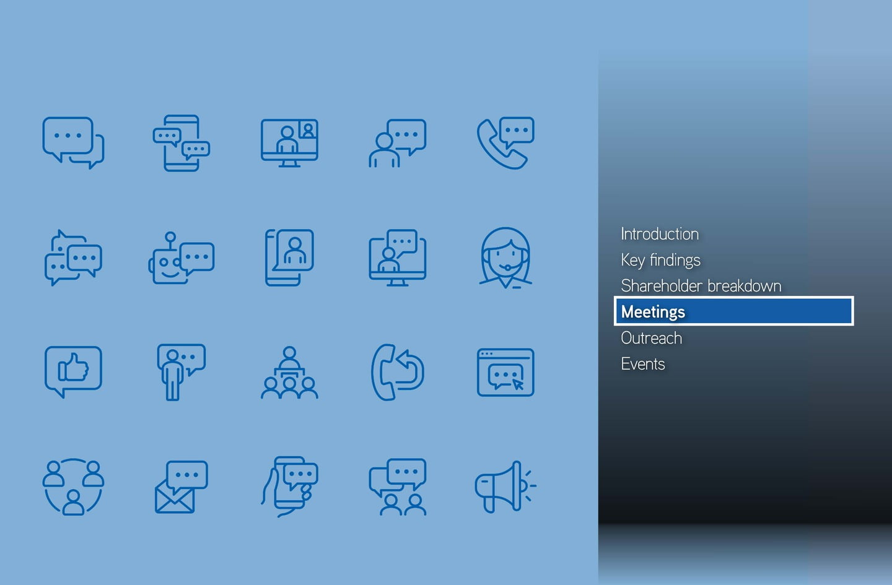This screenshot has height=585, width=892.
Task: Select the video conference monitor icon
Action: point(289,143)
